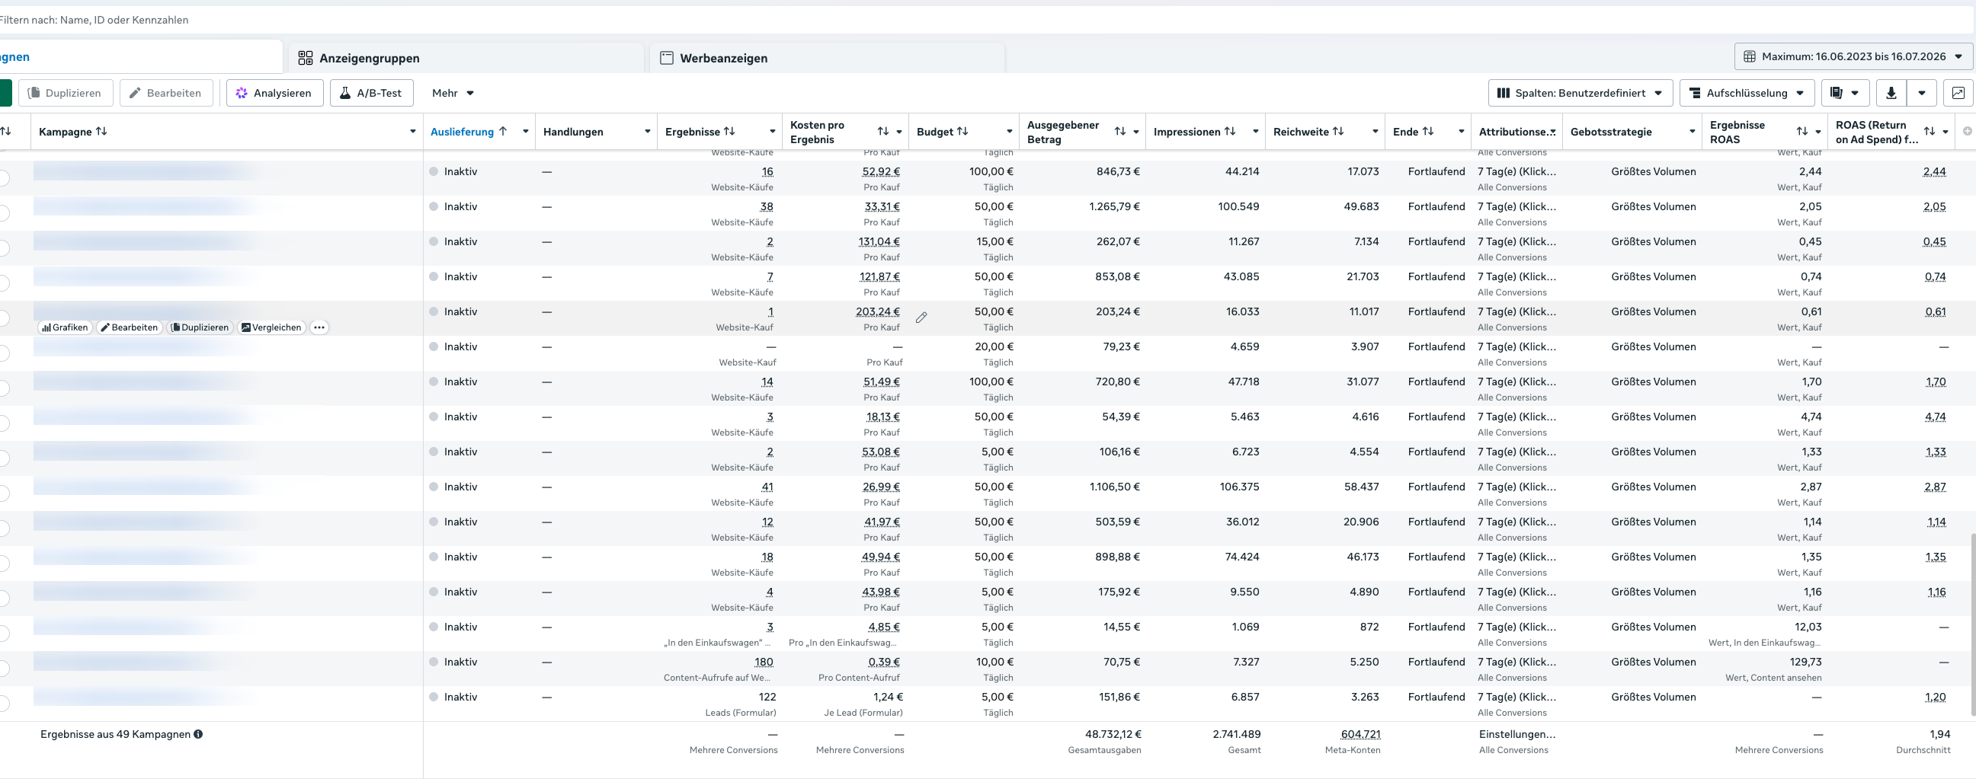Open the Aufschlüsselung dropdown

tap(1747, 93)
